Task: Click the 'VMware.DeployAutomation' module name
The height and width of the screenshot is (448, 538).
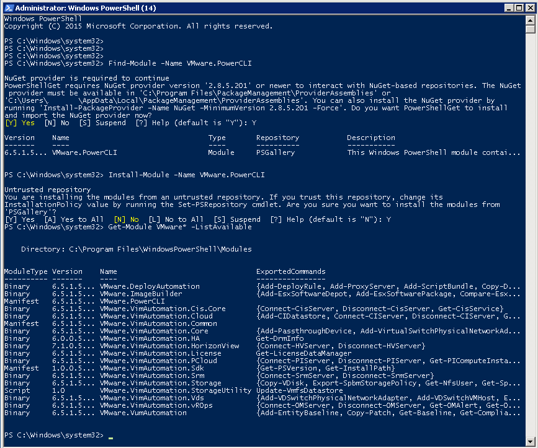Action: click(x=150, y=286)
